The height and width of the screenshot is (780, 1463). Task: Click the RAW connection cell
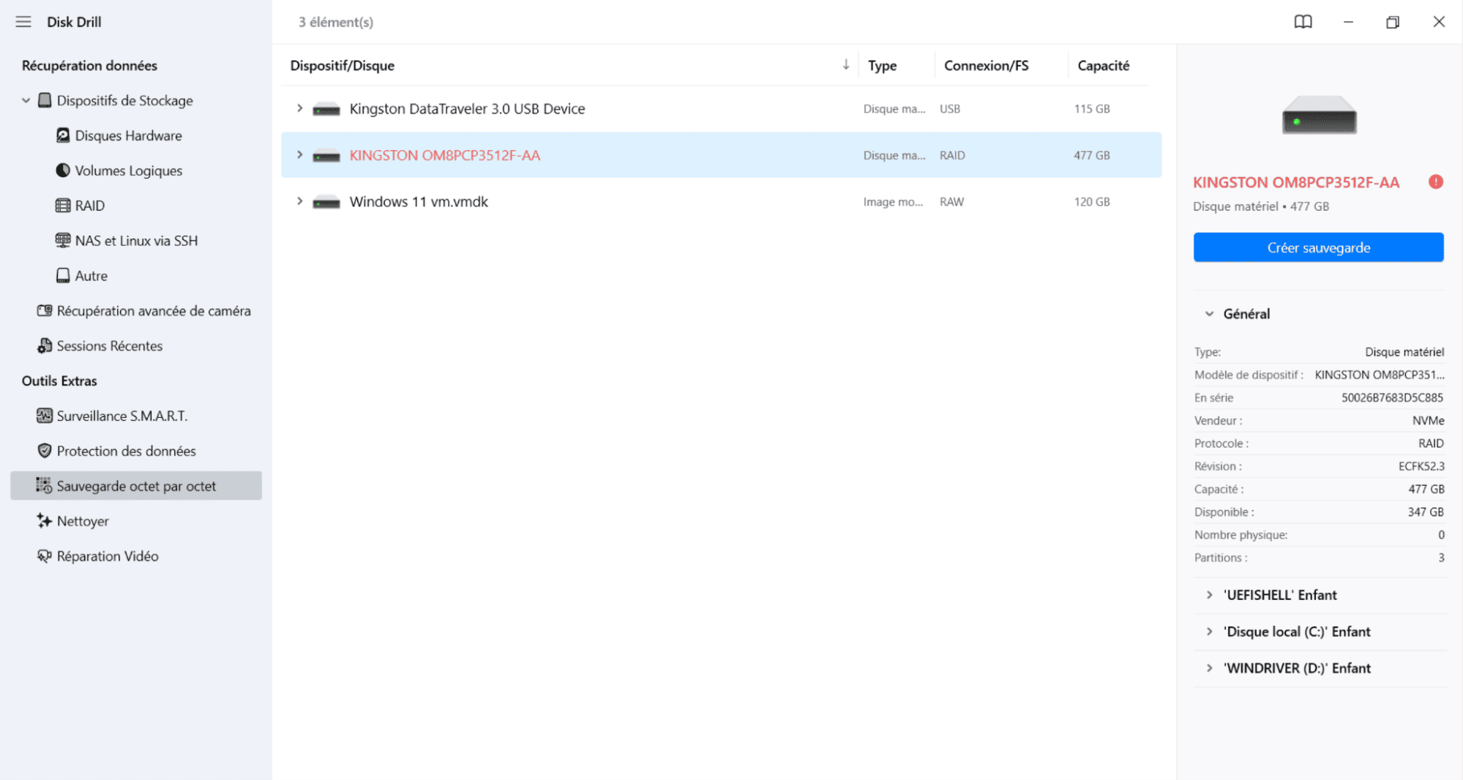951,201
